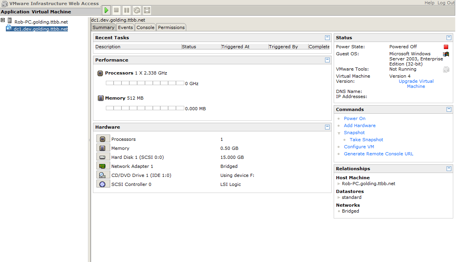This screenshot has height=262, width=456.
Task: Click the Power Off stop toolbar button
Action: tap(116, 10)
